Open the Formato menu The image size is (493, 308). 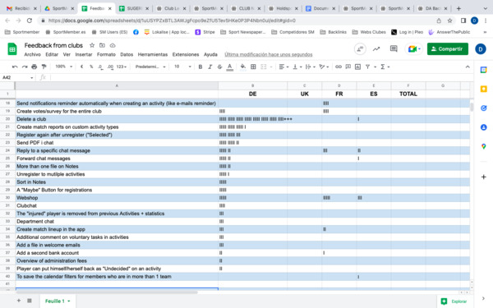(x=106, y=54)
